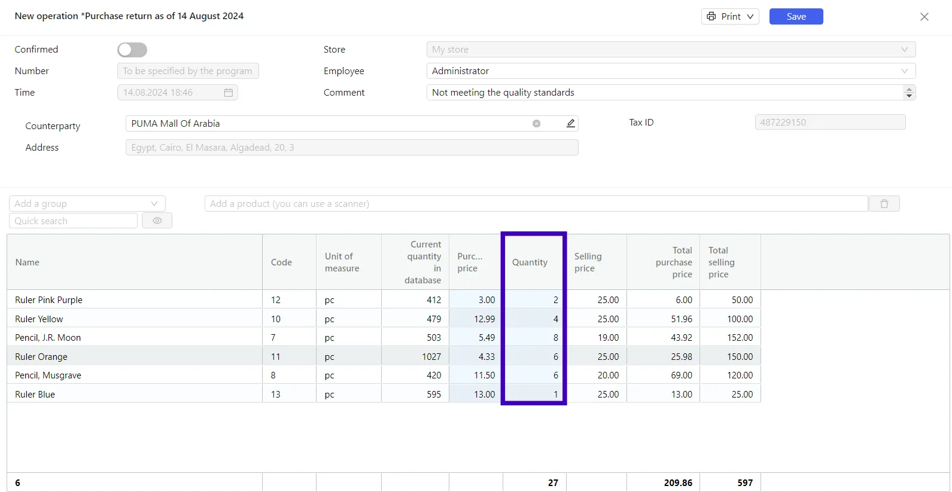The height and width of the screenshot is (492, 952).
Task: Select the Ruler Orange row
Action: click(384, 357)
